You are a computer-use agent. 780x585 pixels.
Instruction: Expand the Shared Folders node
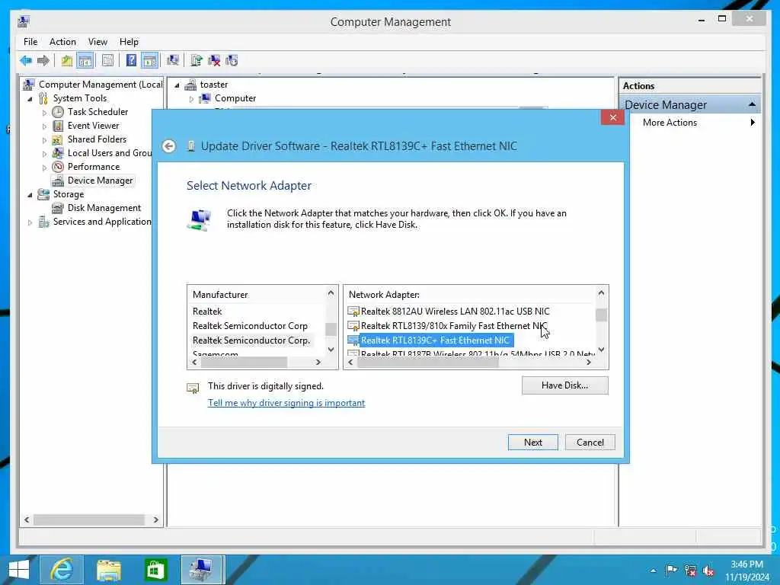coord(44,140)
